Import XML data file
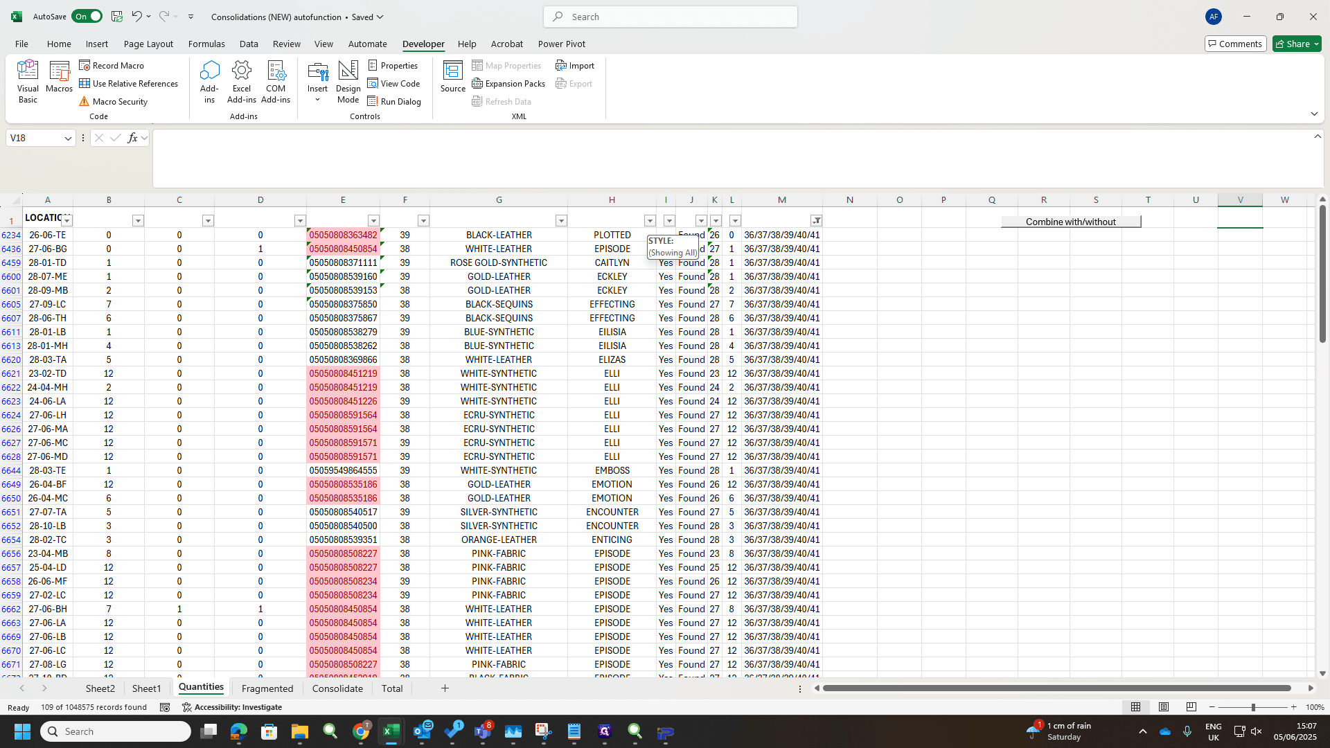 coord(575,65)
